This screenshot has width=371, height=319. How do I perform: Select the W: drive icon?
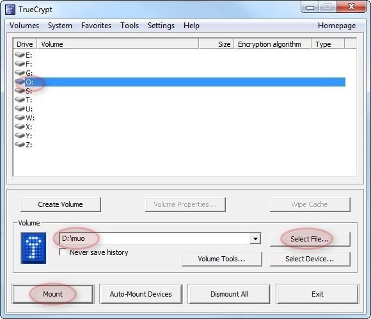20,118
